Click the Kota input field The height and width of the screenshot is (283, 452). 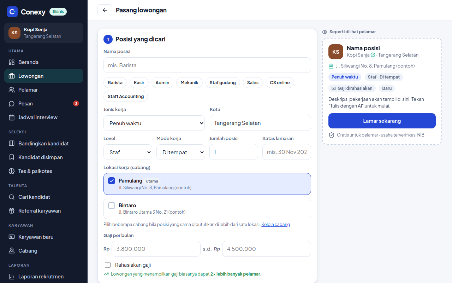(260, 123)
